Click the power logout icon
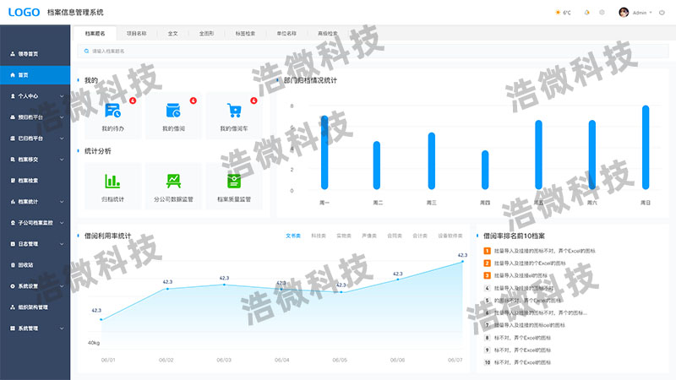Screen dimensions: 676x380 pos(662,13)
